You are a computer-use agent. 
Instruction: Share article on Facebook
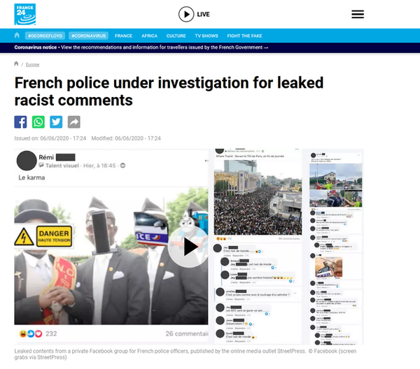pyautogui.click(x=20, y=122)
